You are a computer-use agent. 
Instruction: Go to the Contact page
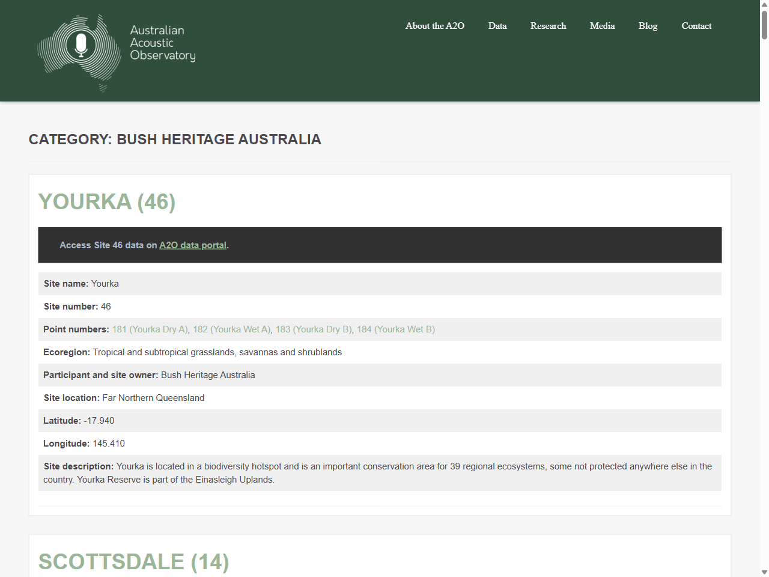tap(696, 26)
